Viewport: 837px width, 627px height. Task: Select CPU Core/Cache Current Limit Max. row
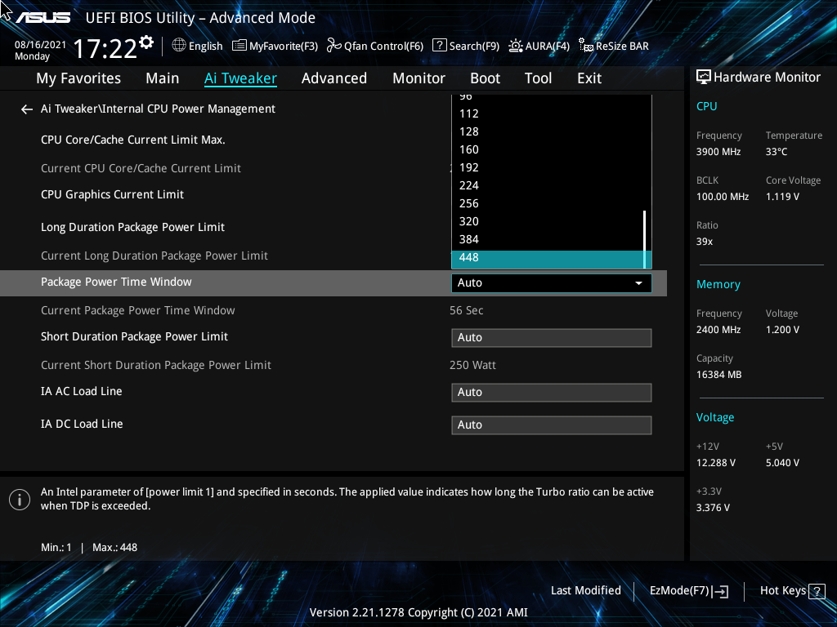click(x=133, y=140)
